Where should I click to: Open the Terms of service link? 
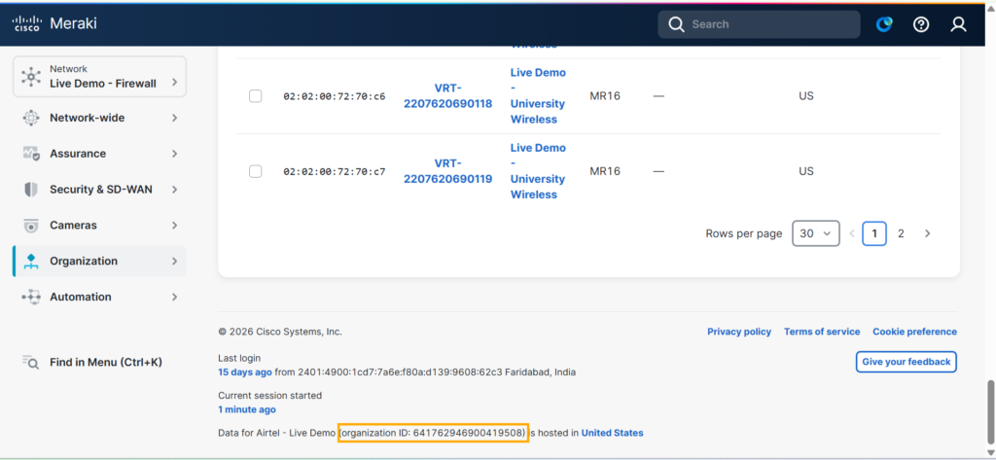tap(822, 332)
